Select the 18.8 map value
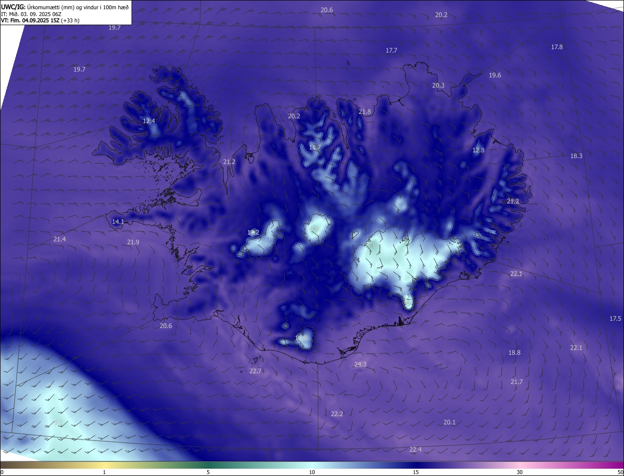624x476 pixels. point(514,353)
